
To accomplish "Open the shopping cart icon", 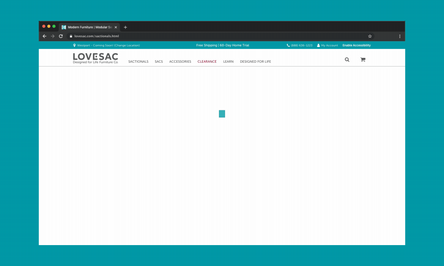I will pyautogui.click(x=363, y=60).
